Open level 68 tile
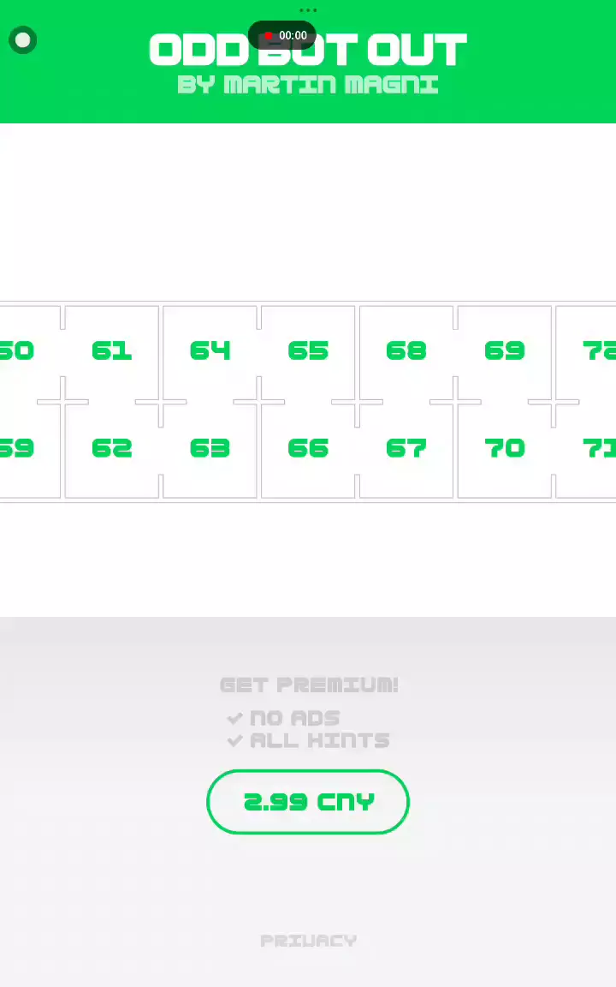 406,351
